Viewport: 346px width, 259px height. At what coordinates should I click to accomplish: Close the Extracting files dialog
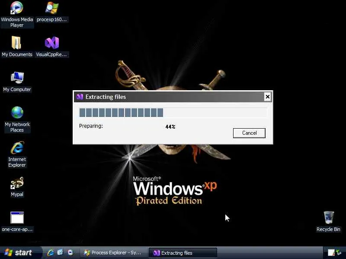tap(267, 97)
